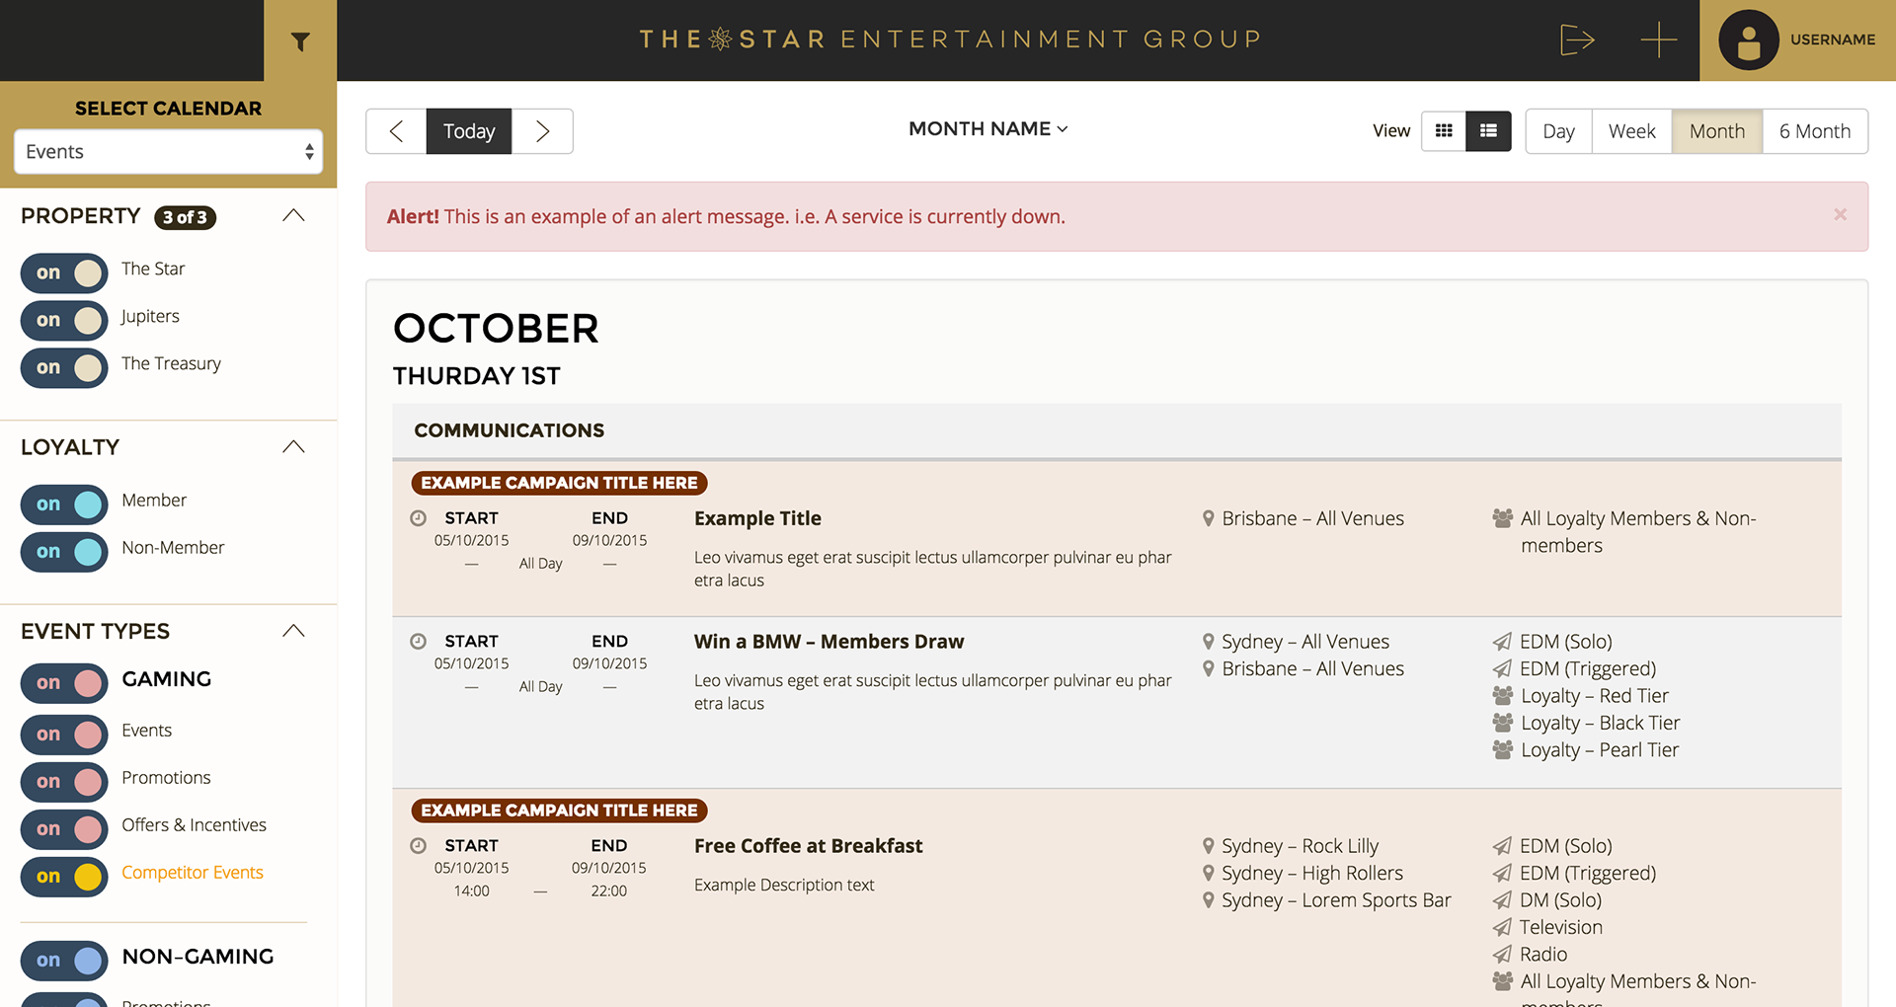Viewport: 1896px width, 1007px height.
Task: Open USERNAME account link
Action: pyautogui.click(x=1833, y=40)
